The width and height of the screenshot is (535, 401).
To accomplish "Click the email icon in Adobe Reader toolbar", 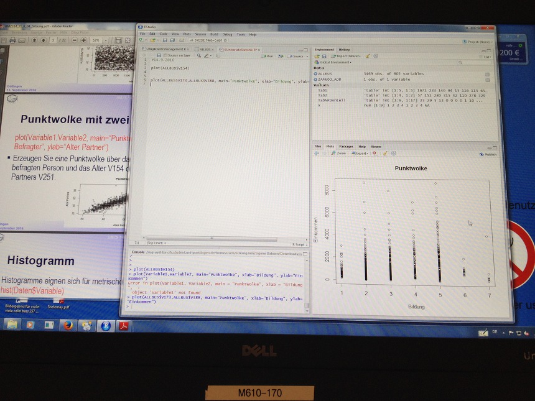I will [22, 40].
